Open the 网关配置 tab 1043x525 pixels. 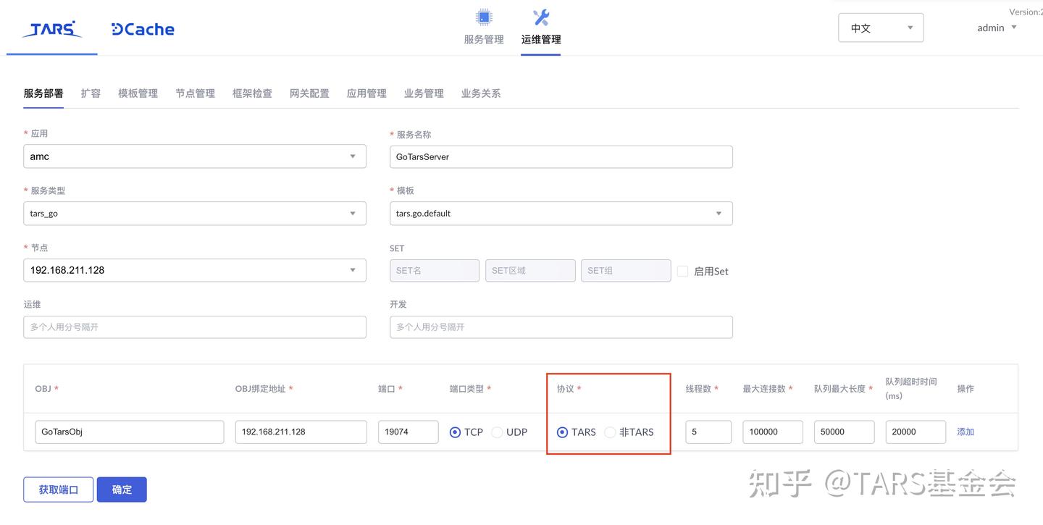pos(309,93)
